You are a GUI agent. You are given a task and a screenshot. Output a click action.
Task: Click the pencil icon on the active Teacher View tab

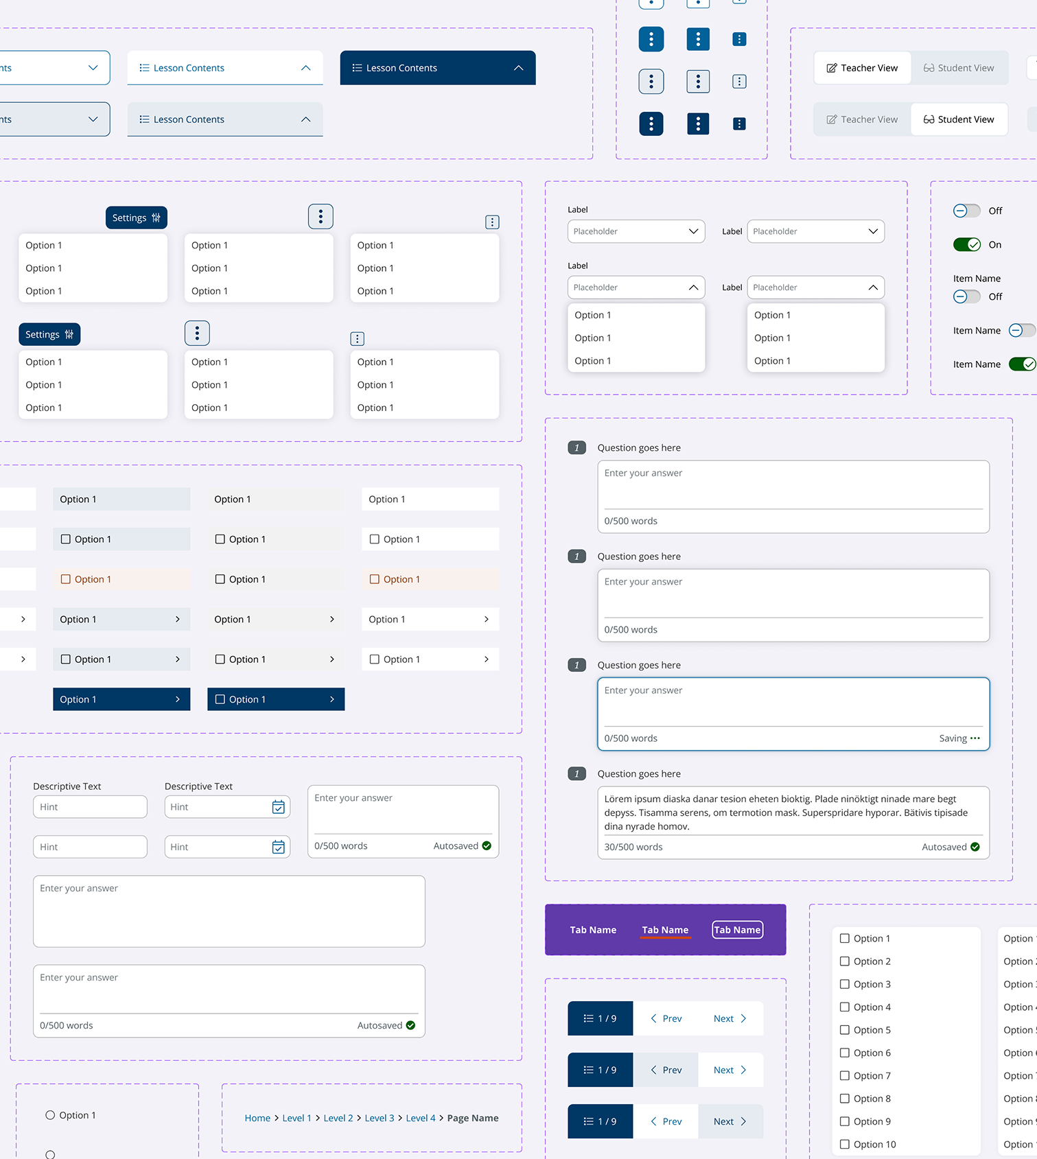click(831, 68)
